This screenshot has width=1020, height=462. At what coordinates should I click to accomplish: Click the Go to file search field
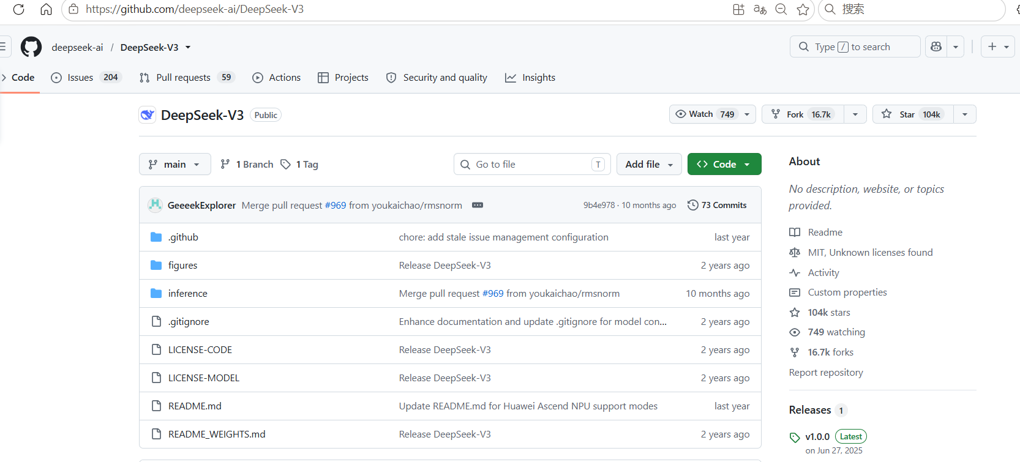532,164
